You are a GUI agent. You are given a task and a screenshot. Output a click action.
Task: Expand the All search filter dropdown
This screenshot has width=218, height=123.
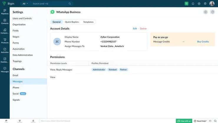click(x=25, y=4)
